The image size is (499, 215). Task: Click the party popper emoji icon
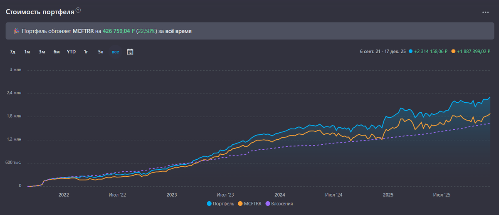pyautogui.click(x=16, y=31)
